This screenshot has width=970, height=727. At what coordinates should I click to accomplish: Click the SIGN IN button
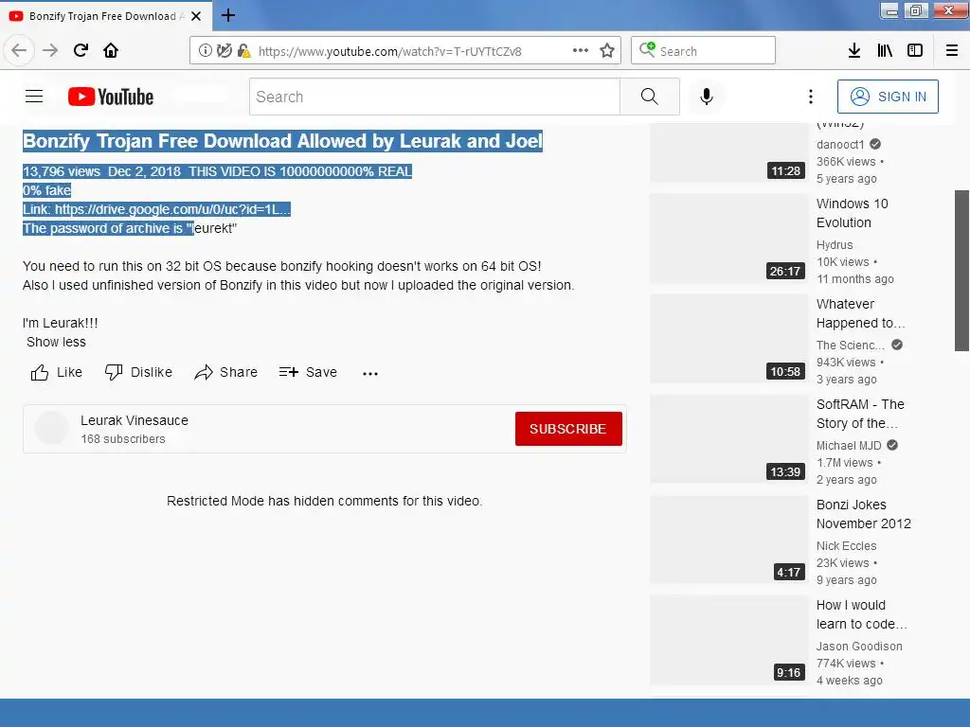click(x=888, y=97)
